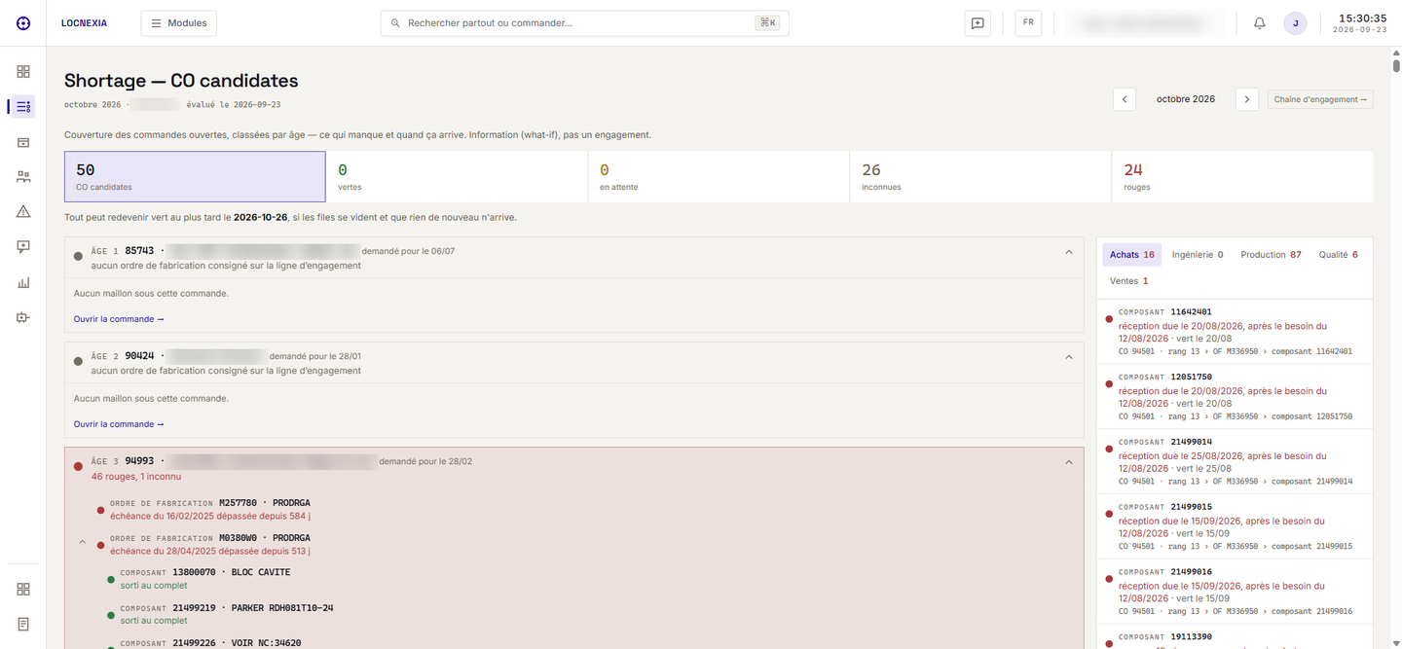Open Ouvrir la commande under order 85743
Image resolution: width=1402 pixels, height=649 pixels.
(x=119, y=319)
